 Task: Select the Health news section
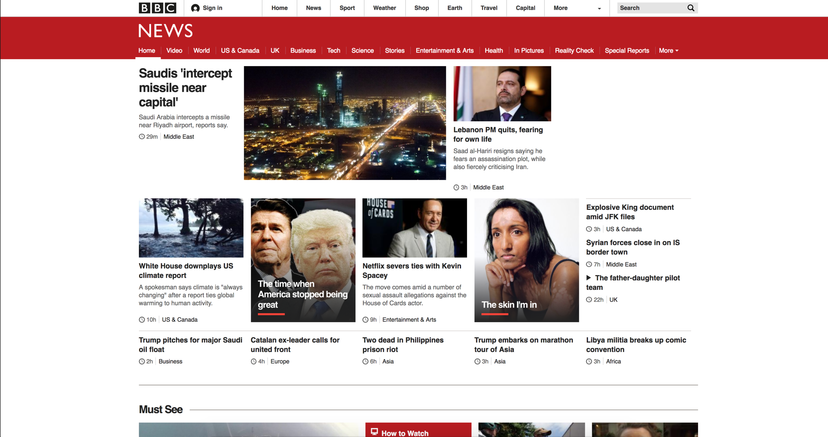494,51
